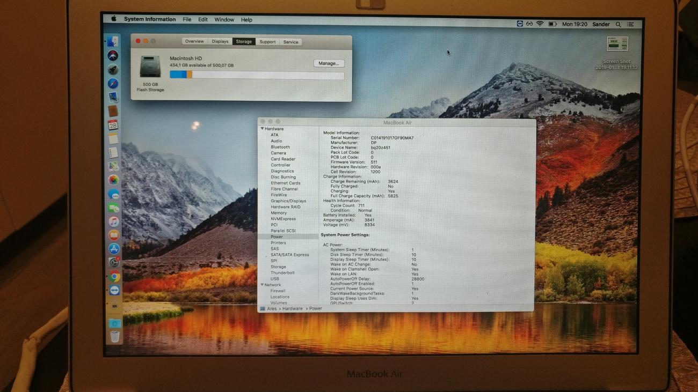Select Card Reader in the sidebar
Viewport: 698px width, 392px height.
click(x=283, y=159)
